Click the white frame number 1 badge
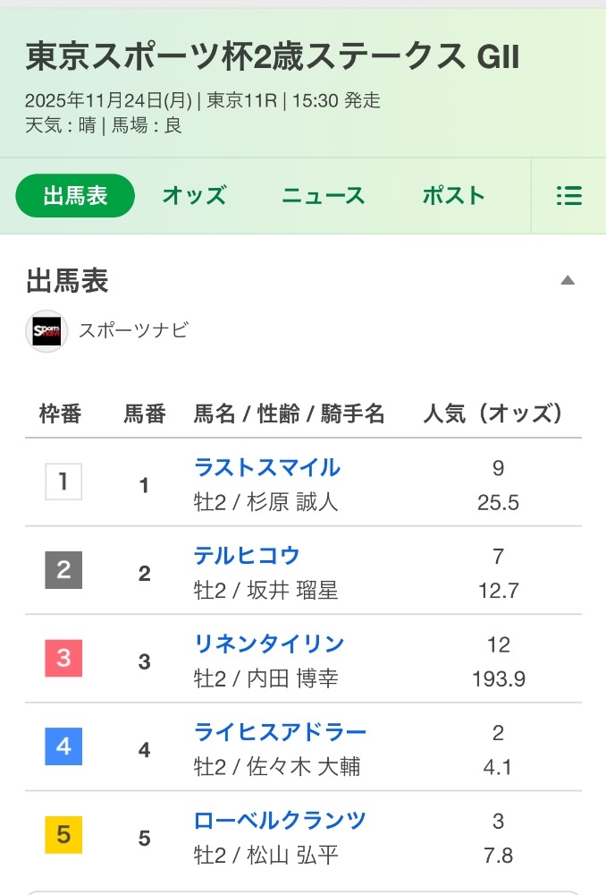Viewport: 606px width, 895px height. tap(63, 482)
